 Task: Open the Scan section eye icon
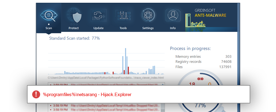coord(49,16)
